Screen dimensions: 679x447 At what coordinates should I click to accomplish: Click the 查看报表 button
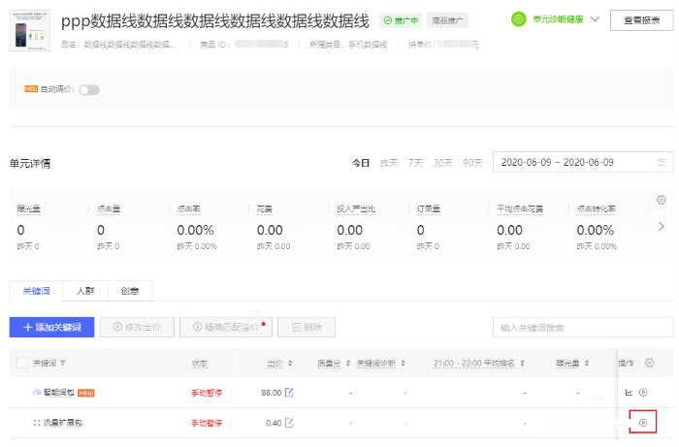click(x=641, y=20)
